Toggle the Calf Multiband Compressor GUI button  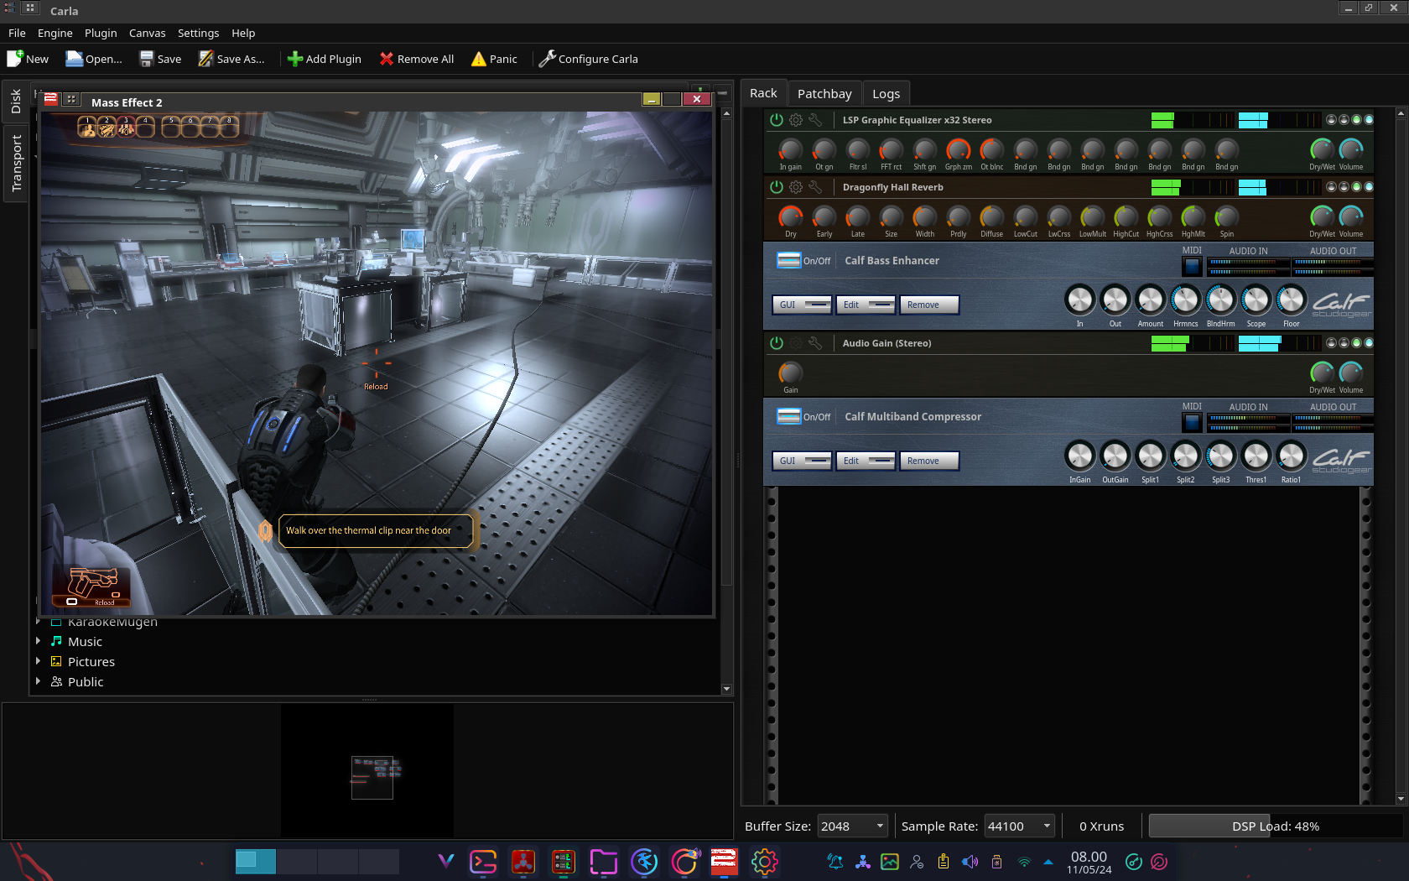(802, 461)
